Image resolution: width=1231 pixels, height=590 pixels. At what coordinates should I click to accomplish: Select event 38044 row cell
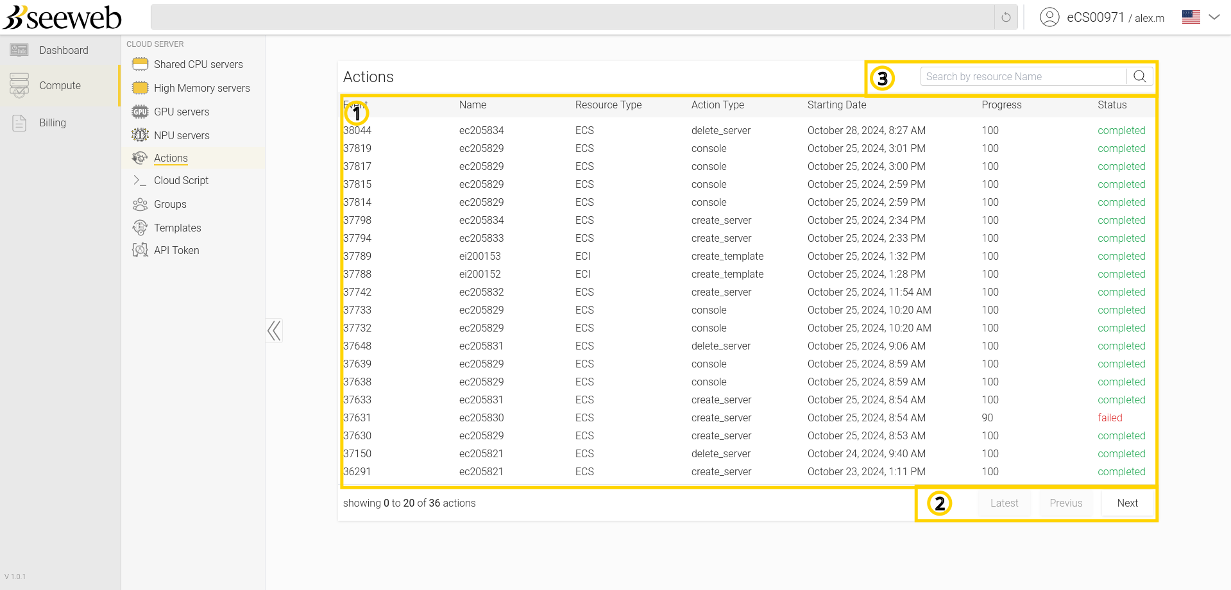357,130
